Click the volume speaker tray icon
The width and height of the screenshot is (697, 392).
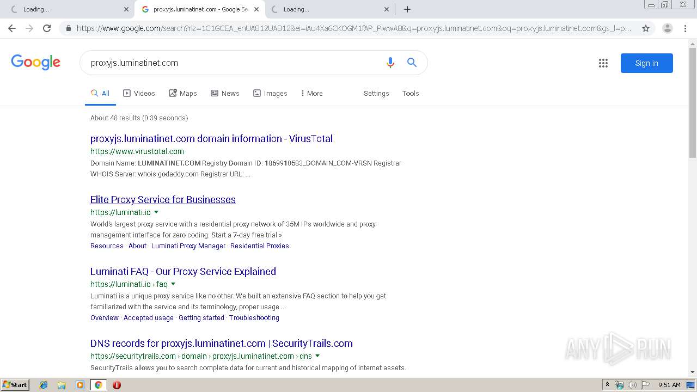(632, 385)
